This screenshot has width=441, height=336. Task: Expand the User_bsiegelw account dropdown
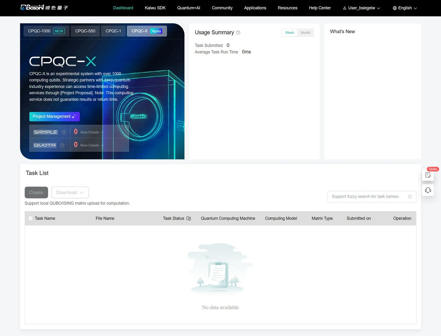coord(361,8)
